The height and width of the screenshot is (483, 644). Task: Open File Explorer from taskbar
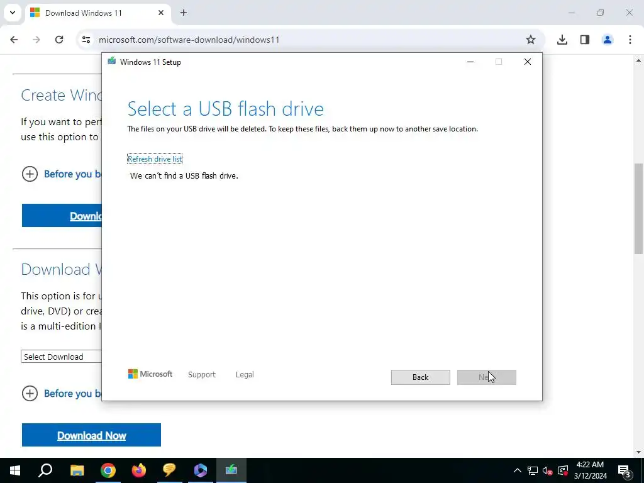[x=77, y=470]
